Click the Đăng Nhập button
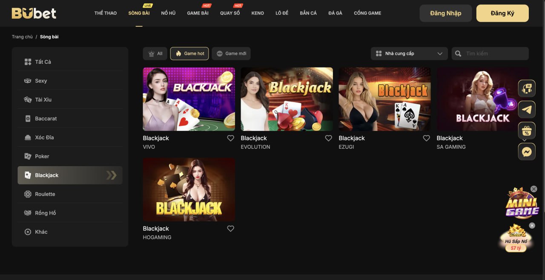This screenshot has width=545, height=280. pos(445,13)
